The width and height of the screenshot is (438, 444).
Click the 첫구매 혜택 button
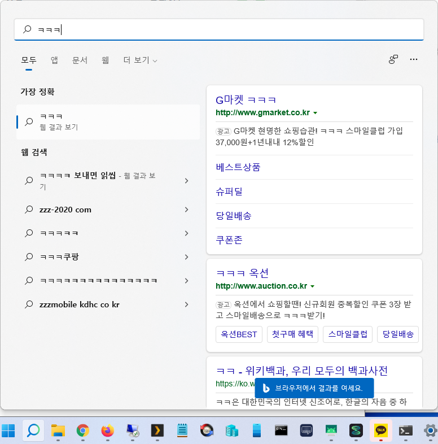[x=292, y=334]
